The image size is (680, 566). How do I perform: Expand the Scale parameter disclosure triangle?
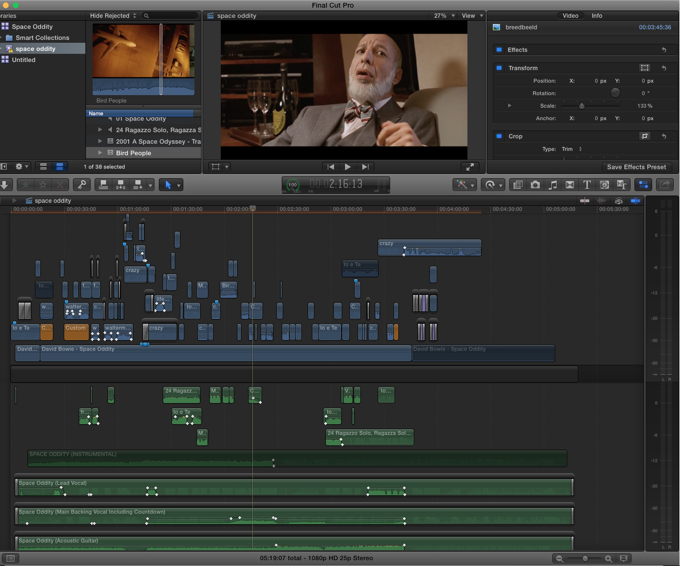(x=510, y=106)
